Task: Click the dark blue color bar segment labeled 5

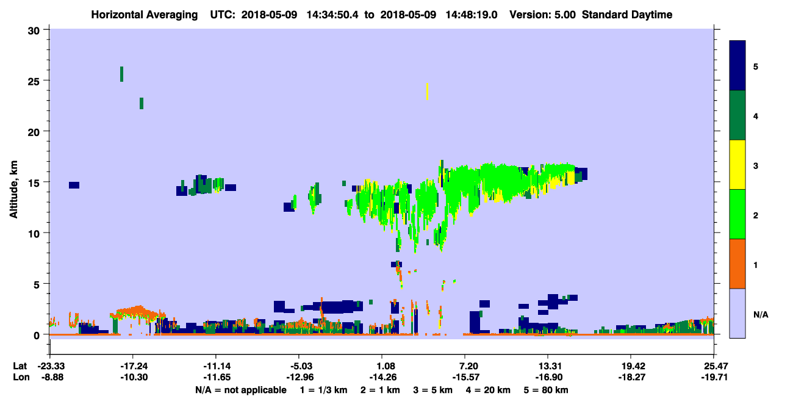Action: coord(737,65)
